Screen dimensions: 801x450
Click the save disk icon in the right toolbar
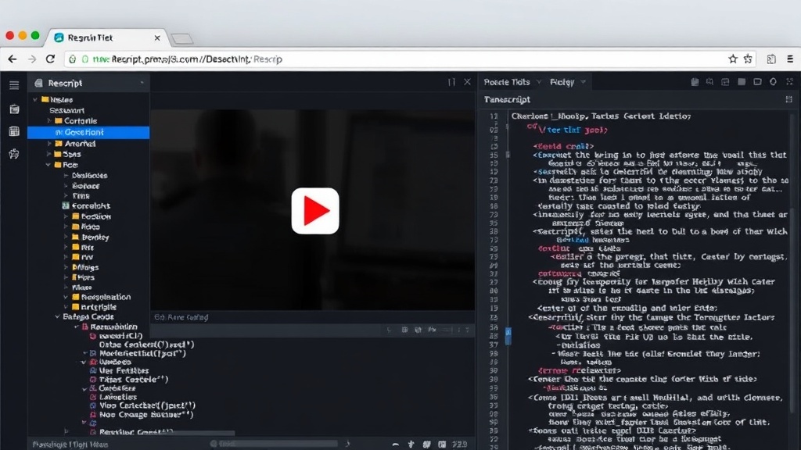[x=695, y=81]
